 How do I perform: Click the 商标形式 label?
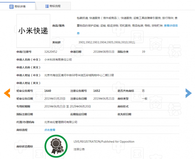[123, 107]
